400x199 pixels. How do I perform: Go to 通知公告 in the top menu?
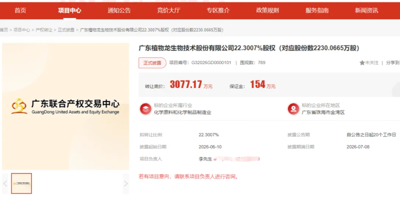[x=119, y=11]
